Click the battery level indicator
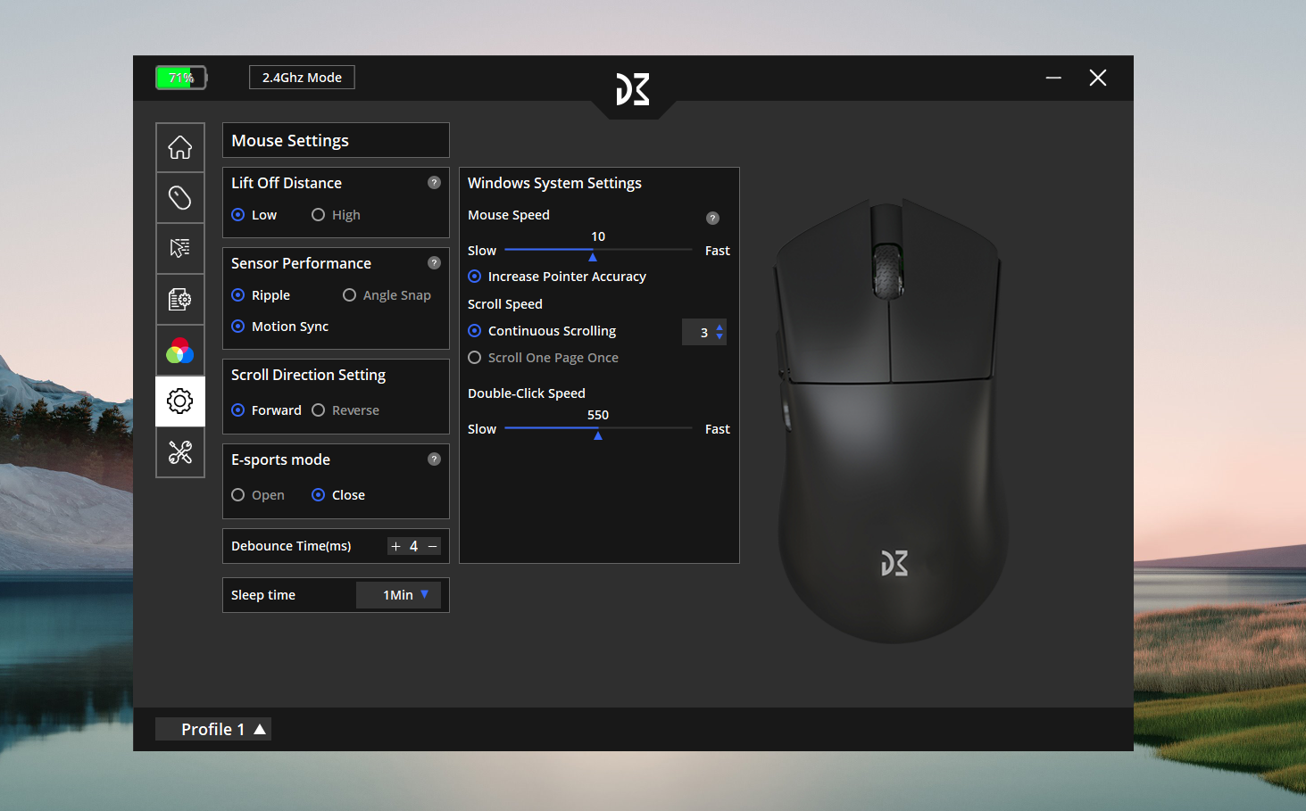Image resolution: width=1306 pixels, height=811 pixels. pyautogui.click(x=181, y=78)
